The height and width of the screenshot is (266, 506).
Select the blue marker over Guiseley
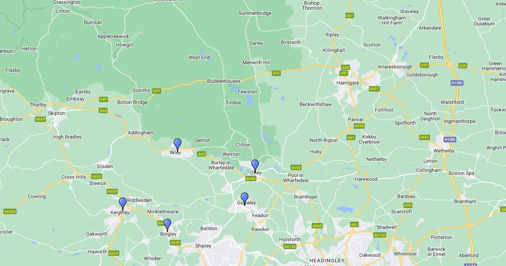pos(245,198)
